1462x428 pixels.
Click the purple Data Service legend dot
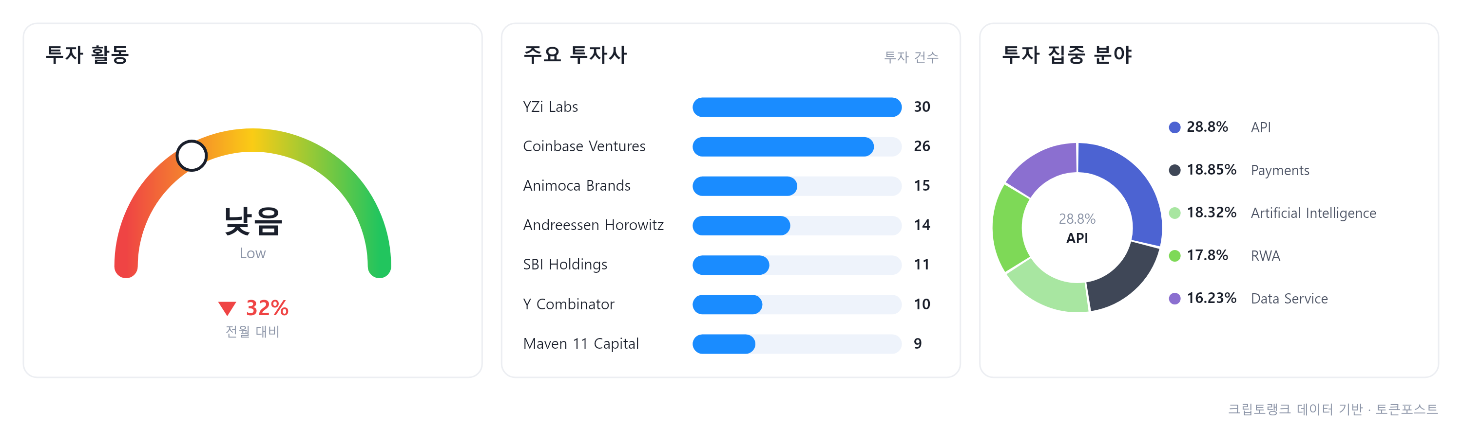(x=1174, y=298)
